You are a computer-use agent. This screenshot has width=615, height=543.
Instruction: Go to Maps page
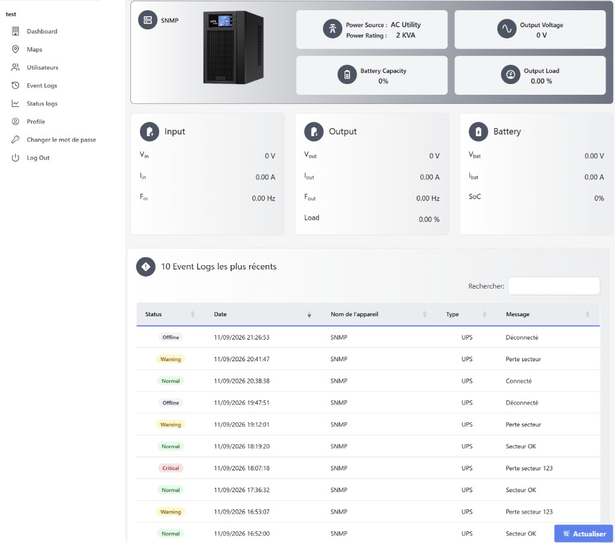tap(34, 49)
